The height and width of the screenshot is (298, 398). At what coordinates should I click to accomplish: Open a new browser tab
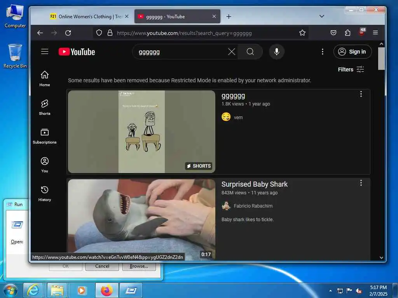pos(229,16)
